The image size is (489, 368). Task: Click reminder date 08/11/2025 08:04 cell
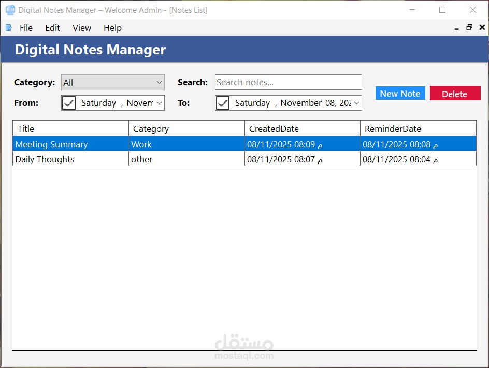(x=418, y=159)
